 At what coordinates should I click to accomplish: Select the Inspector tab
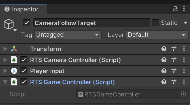(x=22, y=9)
